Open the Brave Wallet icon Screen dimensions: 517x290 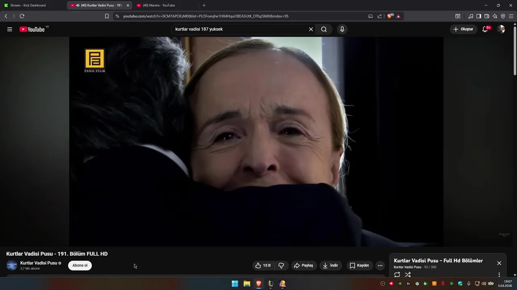point(487,16)
